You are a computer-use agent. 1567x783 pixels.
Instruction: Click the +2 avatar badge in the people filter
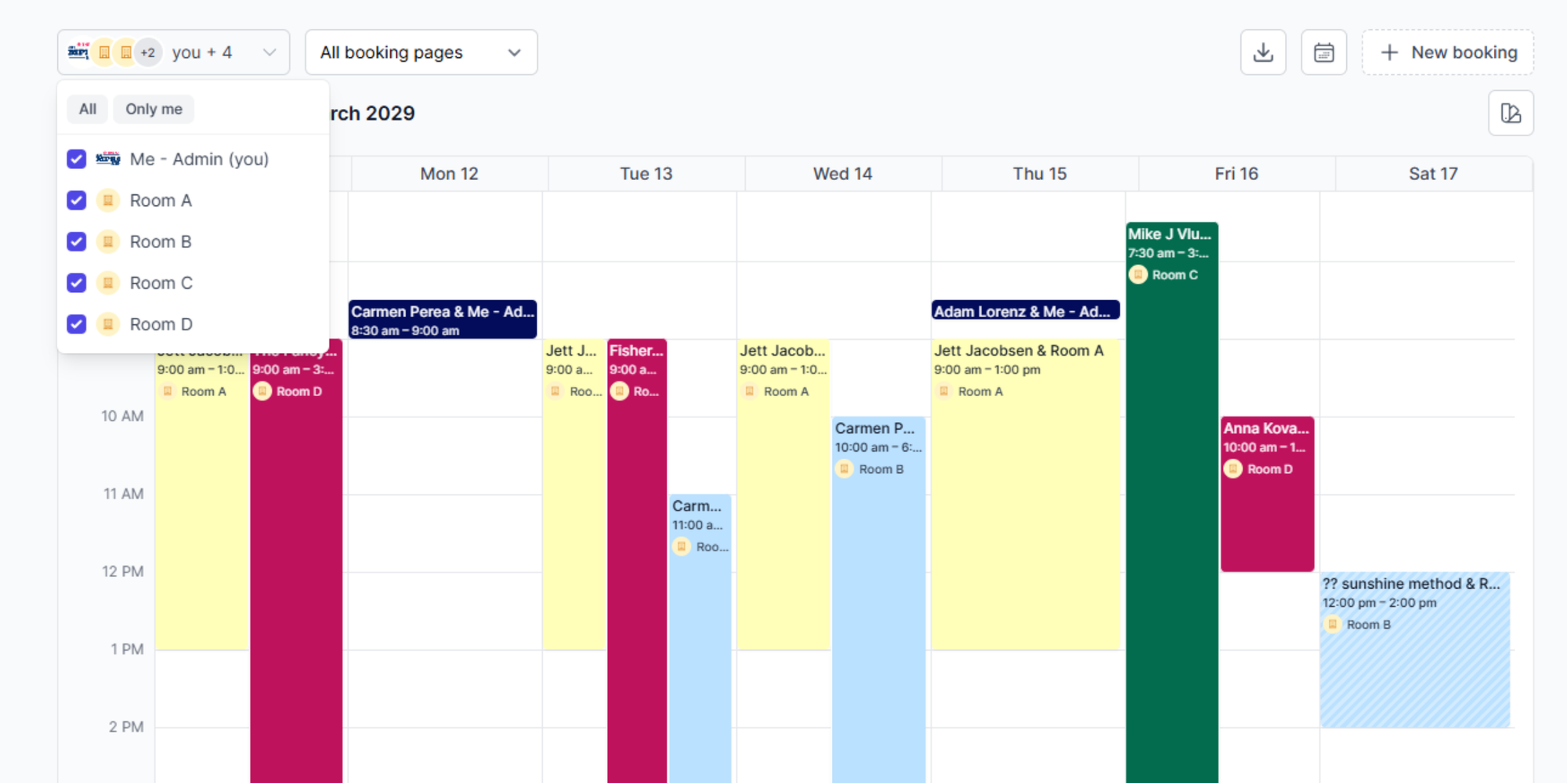(148, 52)
